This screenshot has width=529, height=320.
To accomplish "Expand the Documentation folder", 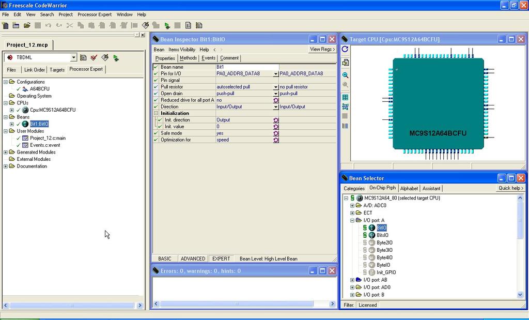I will [x=5, y=166].
